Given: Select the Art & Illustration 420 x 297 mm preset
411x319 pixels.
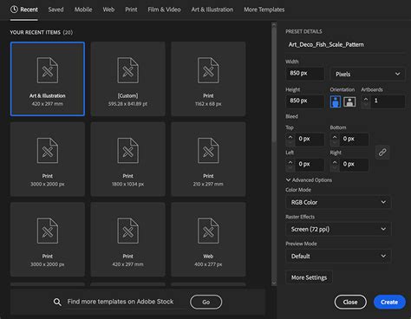Looking at the screenshot, I should [48, 79].
